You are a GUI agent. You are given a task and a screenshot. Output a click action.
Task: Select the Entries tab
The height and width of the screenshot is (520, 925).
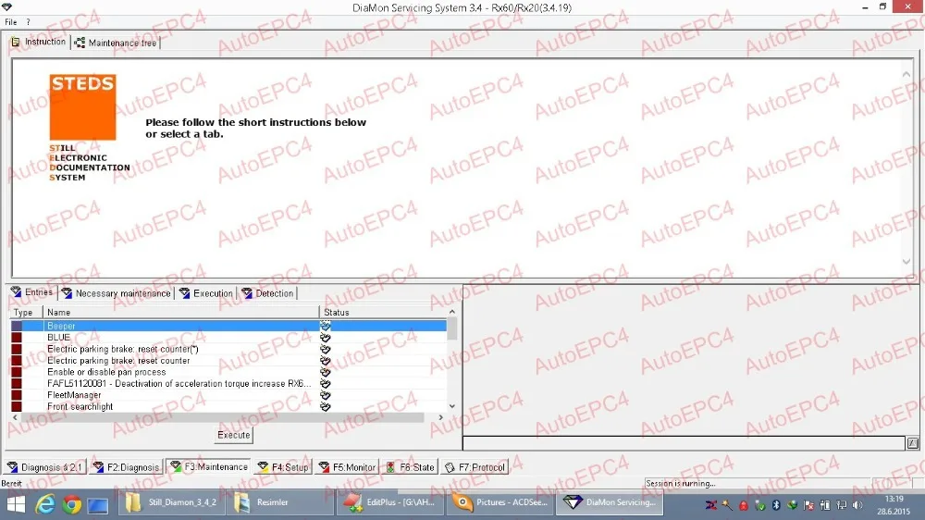(32, 292)
